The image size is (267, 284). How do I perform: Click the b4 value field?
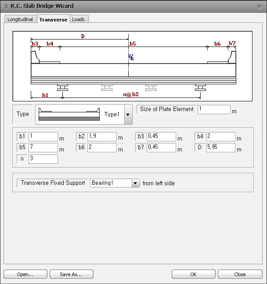220,137
